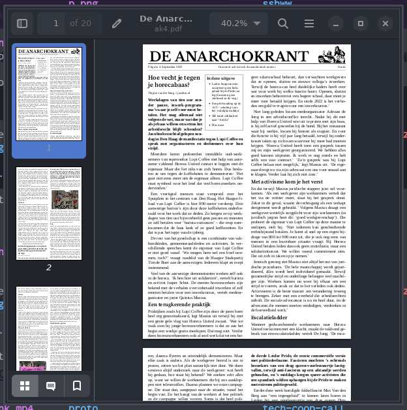The width and height of the screenshot is (407, 410).
Task: Maximize the document viewer window
Action: pos(361,24)
